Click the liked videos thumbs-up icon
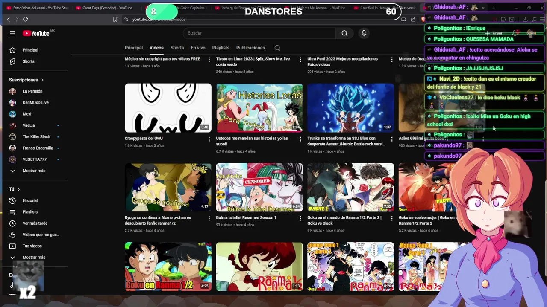Screen dimensions: 547x307 pos(12,235)
